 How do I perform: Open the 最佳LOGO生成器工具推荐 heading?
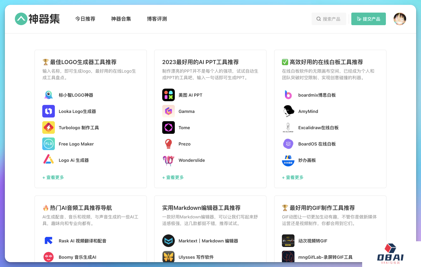pos(79,62)
